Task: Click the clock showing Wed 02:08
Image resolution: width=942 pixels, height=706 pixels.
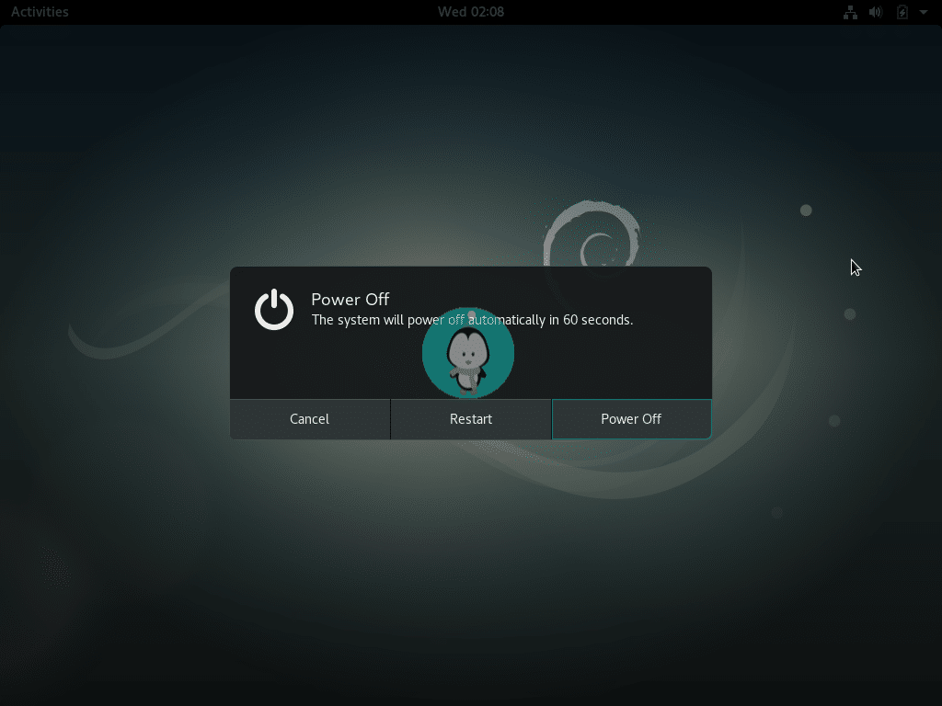Action: (x=471, y=12)
